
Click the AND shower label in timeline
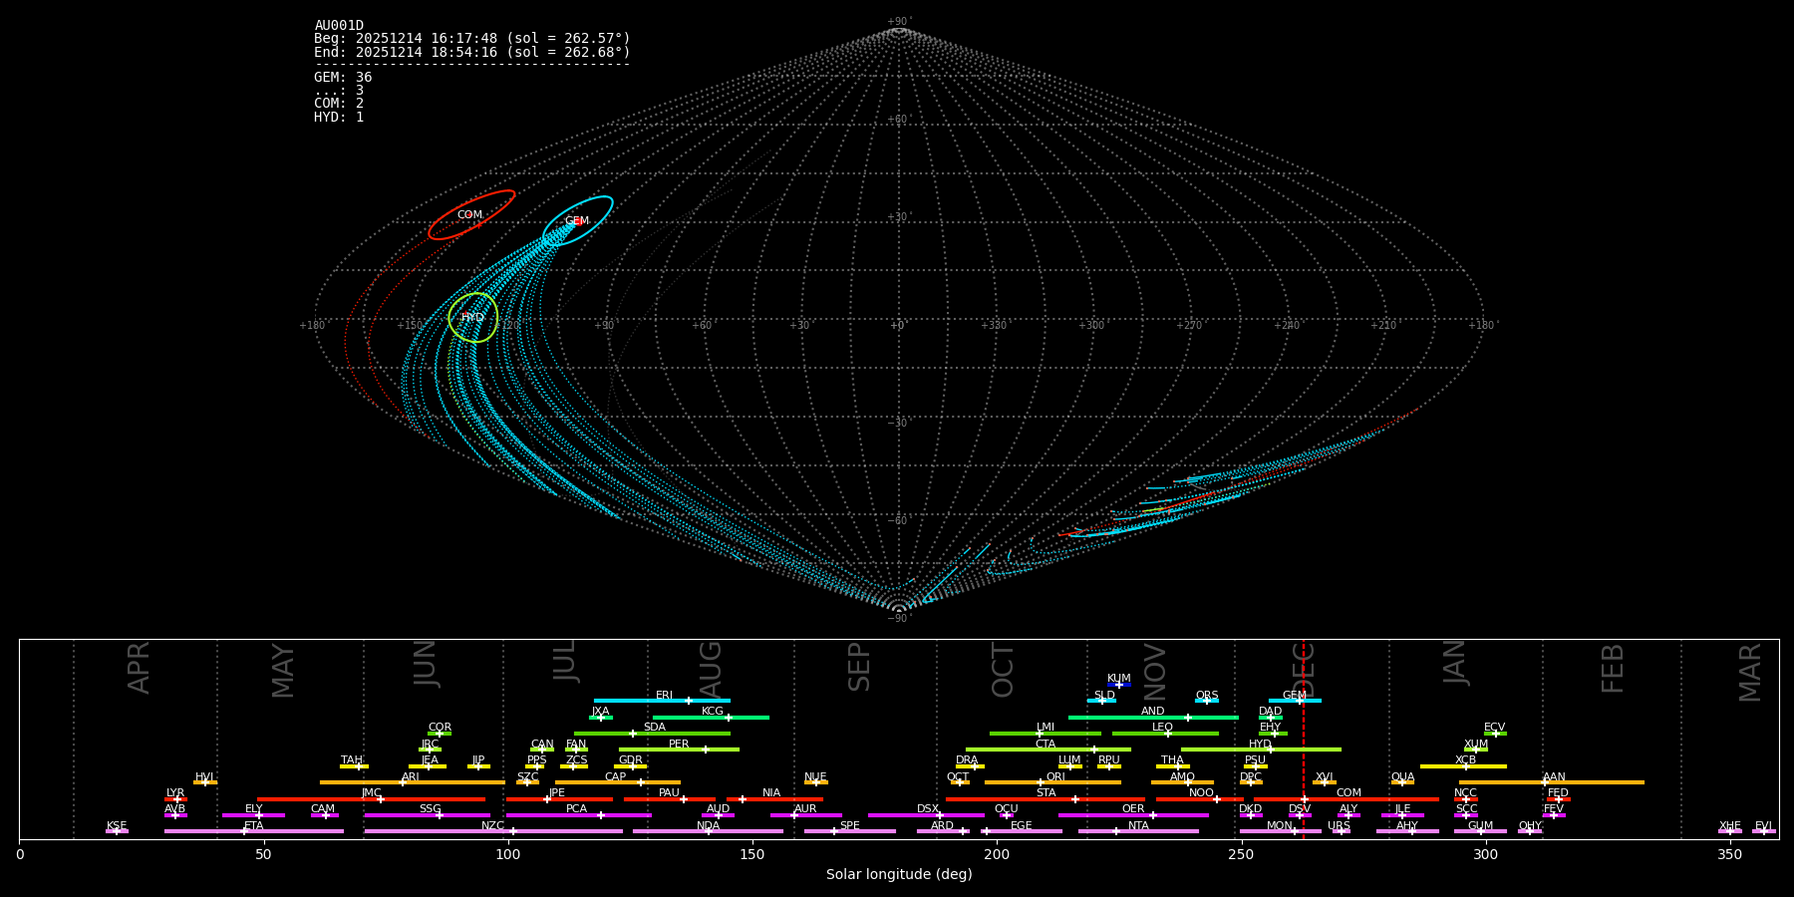[1153, 712]
